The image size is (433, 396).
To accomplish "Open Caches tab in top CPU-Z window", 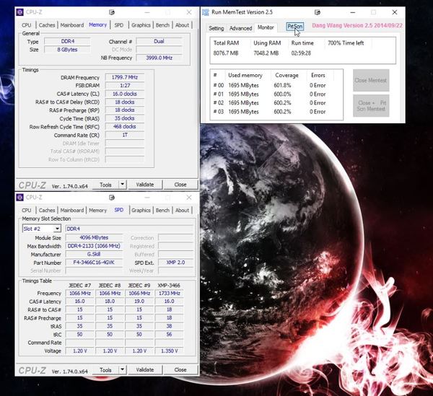I will click(47, 25).
